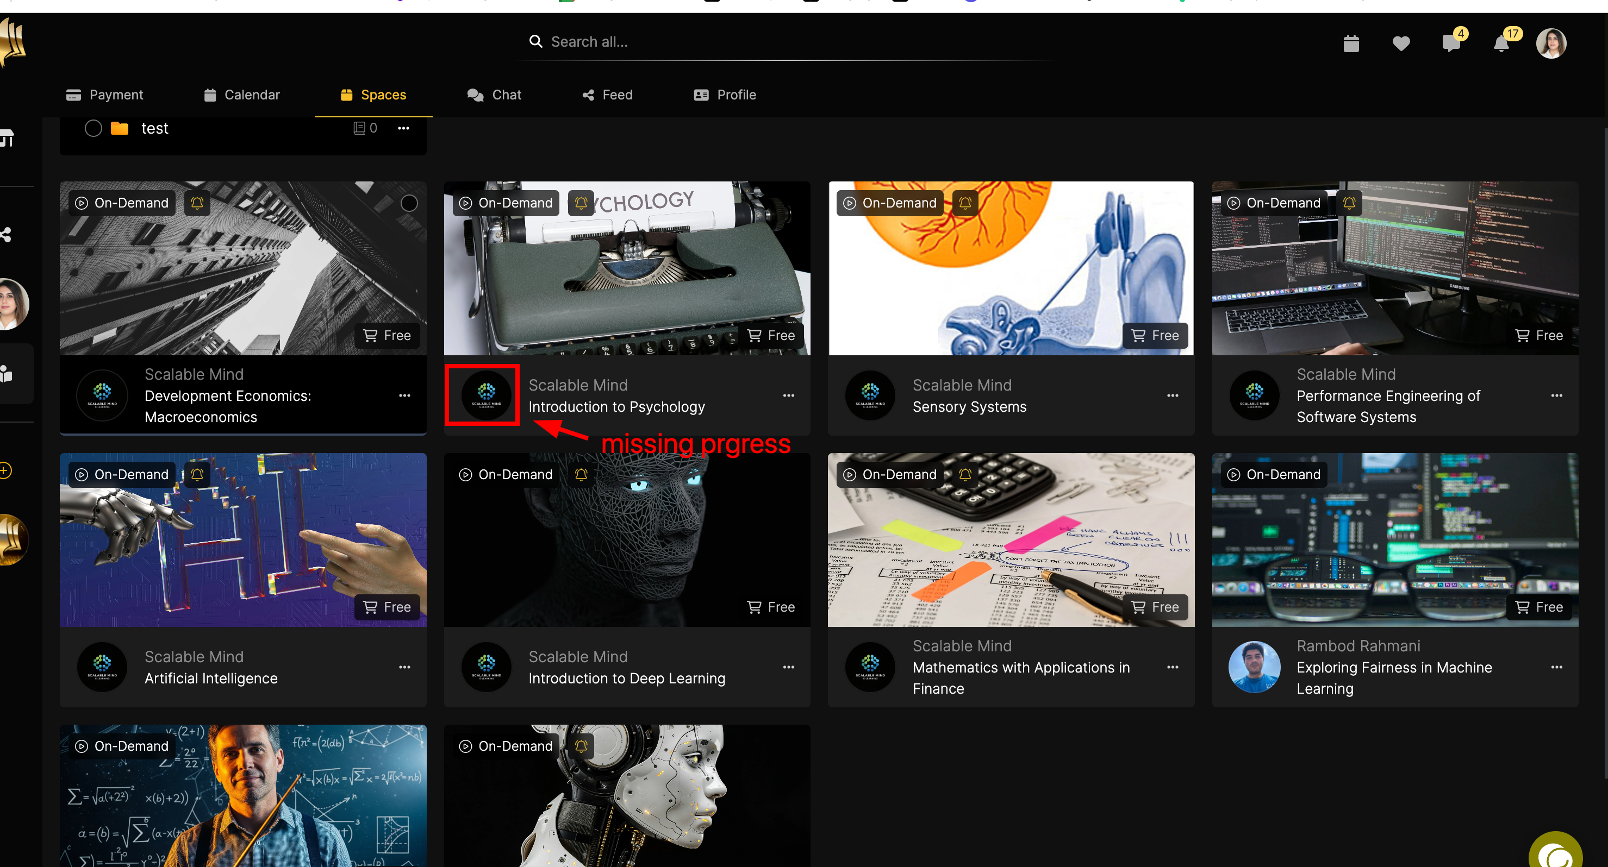
Task: Click Free price button on Sensory Systems card
Action: 1155,335
